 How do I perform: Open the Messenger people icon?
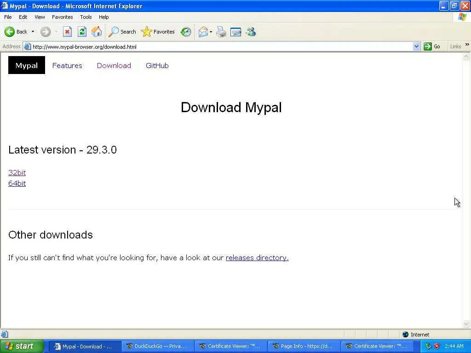[251, 32]
